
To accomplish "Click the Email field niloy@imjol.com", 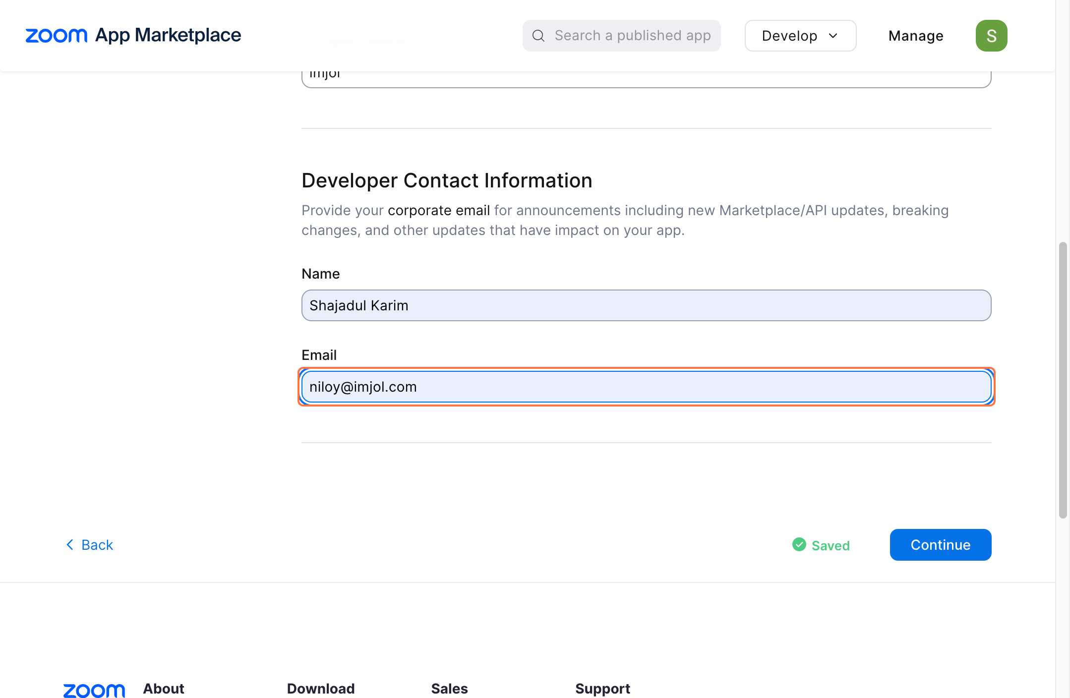I will (646, 387).
